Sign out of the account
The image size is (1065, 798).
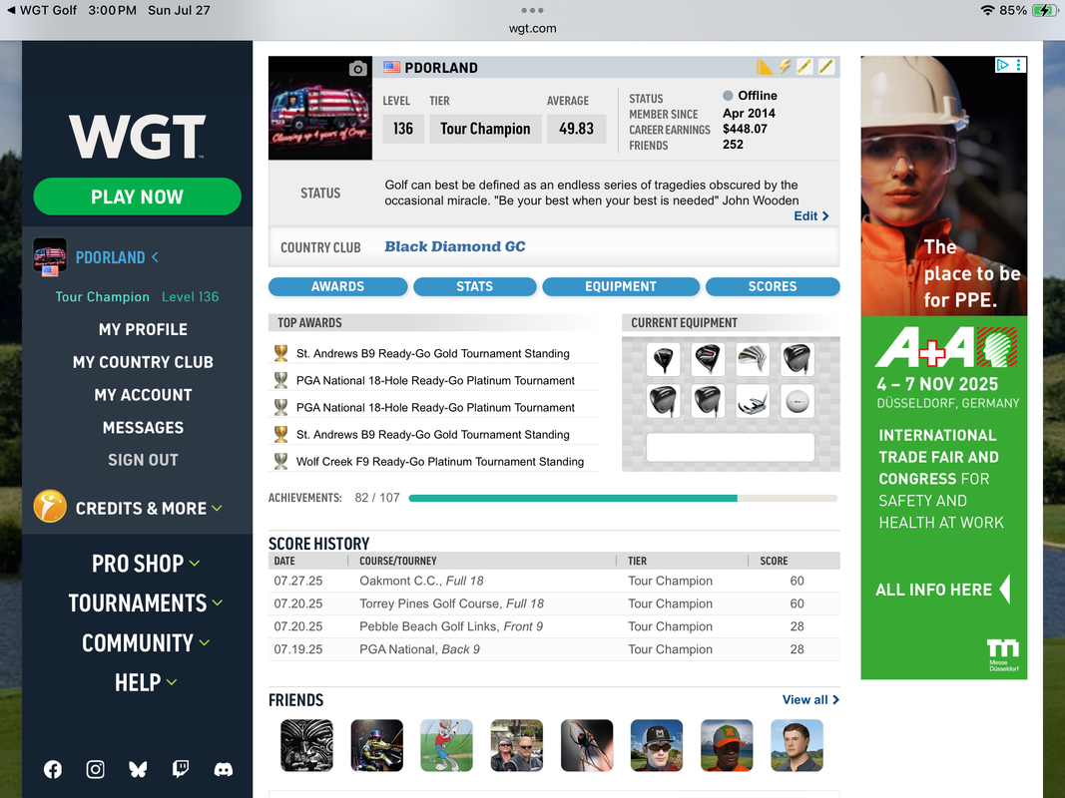click(x=143, y=460)
